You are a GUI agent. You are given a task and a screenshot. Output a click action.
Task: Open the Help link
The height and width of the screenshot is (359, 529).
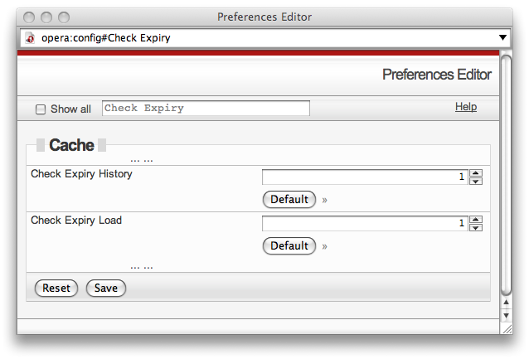[466, 107]
